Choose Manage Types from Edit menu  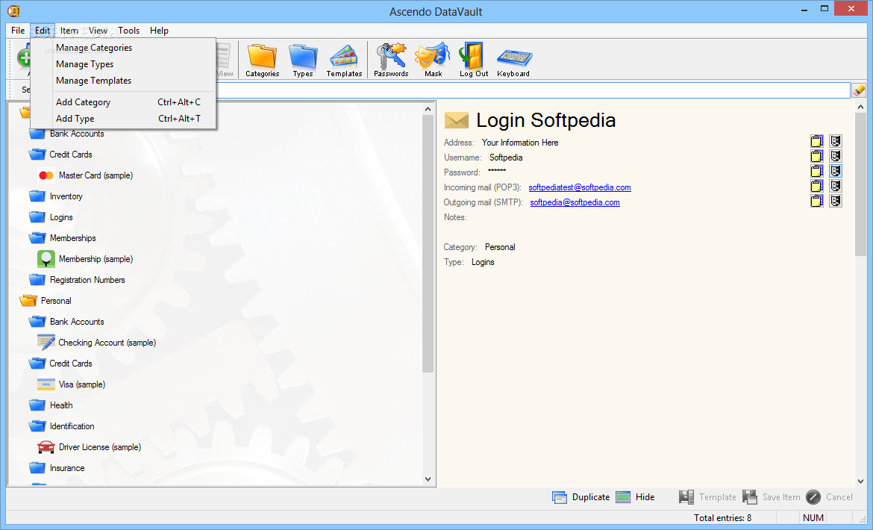click(124, 64)
